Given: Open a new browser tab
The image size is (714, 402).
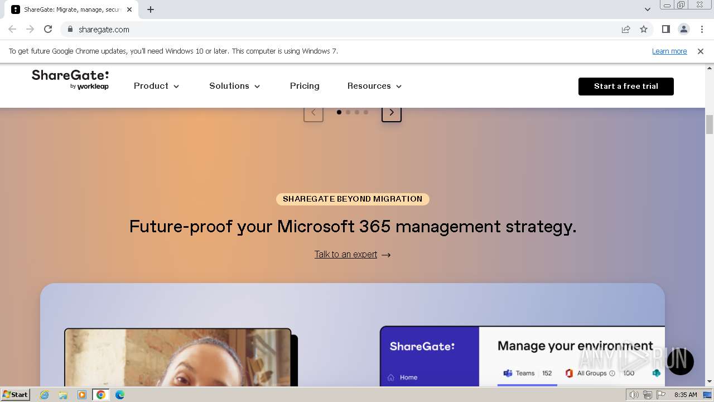Looking at the screenshot, I should (151, 9).
